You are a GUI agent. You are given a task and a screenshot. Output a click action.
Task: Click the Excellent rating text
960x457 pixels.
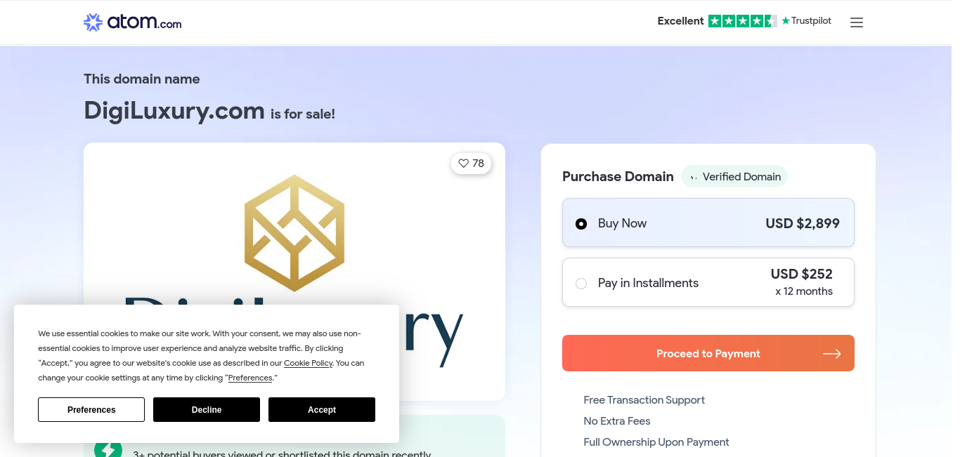680,21
